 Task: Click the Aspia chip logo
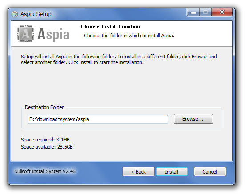(x=26, y=34)
